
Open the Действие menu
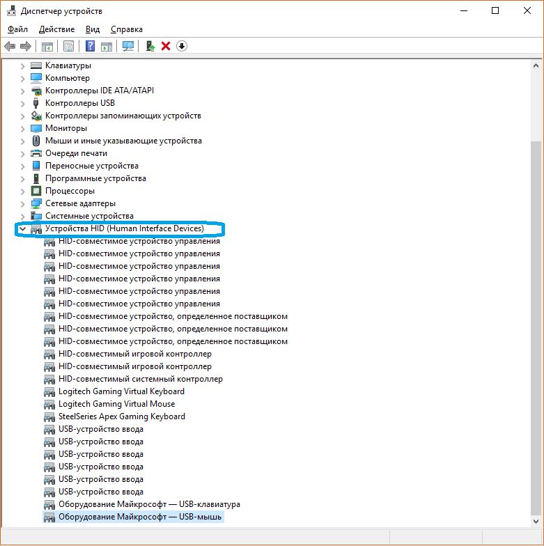point(56,29)
